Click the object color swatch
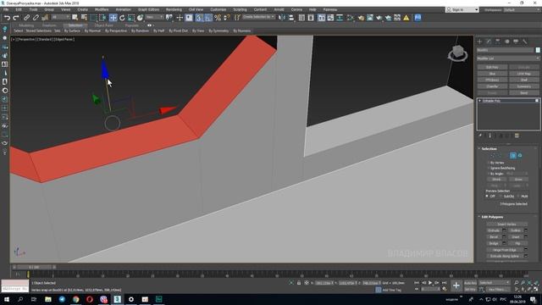 [x=538, y=50]
